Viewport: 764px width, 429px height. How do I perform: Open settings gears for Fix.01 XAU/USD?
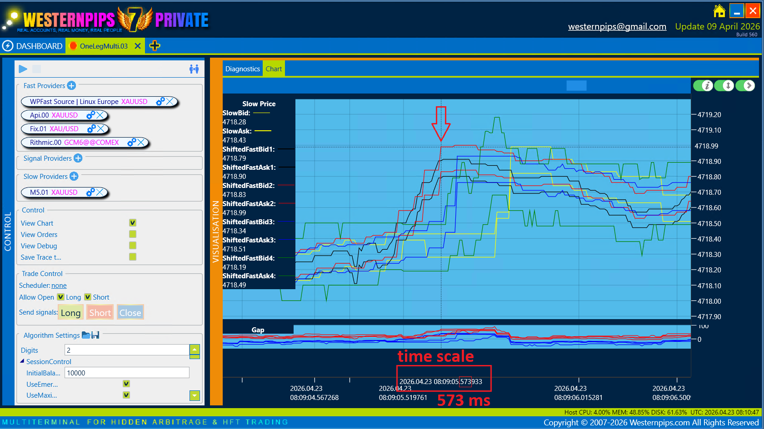pos(91,129)
